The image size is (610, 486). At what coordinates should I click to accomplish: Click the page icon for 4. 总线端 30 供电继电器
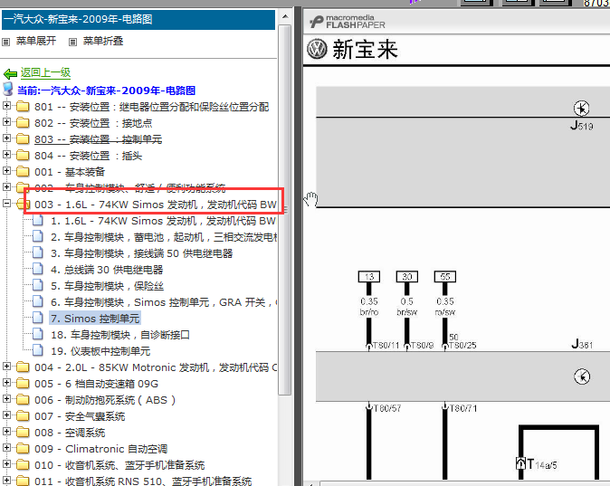click(38, 270)
